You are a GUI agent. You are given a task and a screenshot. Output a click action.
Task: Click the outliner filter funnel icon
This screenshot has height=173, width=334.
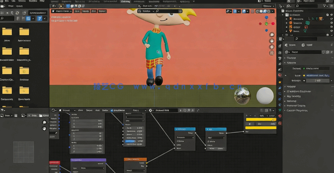point(325,6)
